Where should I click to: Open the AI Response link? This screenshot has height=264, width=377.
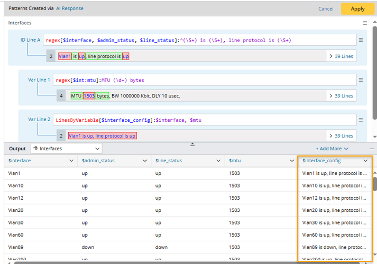coord(70,8)
